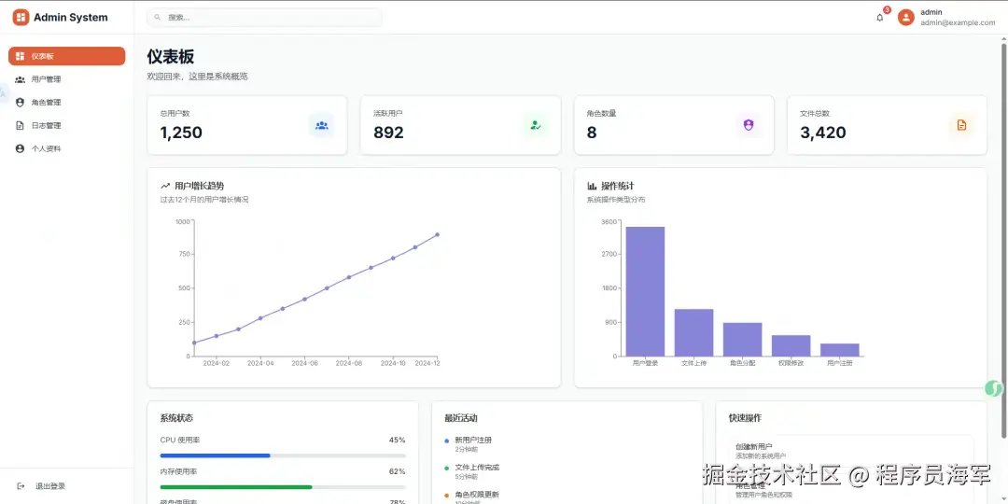Image resolution: width=1008 pixels, height=504 pixels.
Task: Click the 角色管理 shield icon in sidebar
Action: (20, 103)
